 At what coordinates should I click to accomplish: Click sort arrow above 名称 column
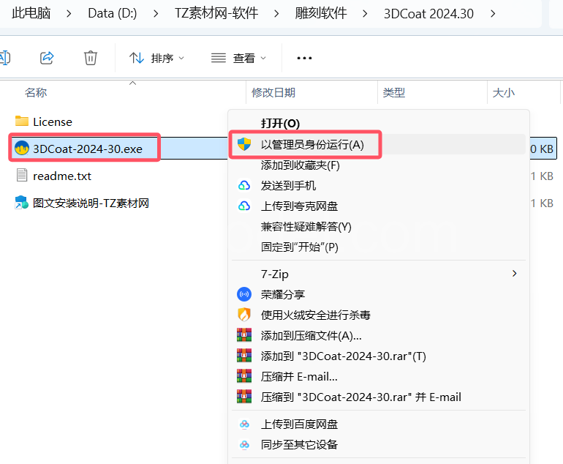[132, 83]
